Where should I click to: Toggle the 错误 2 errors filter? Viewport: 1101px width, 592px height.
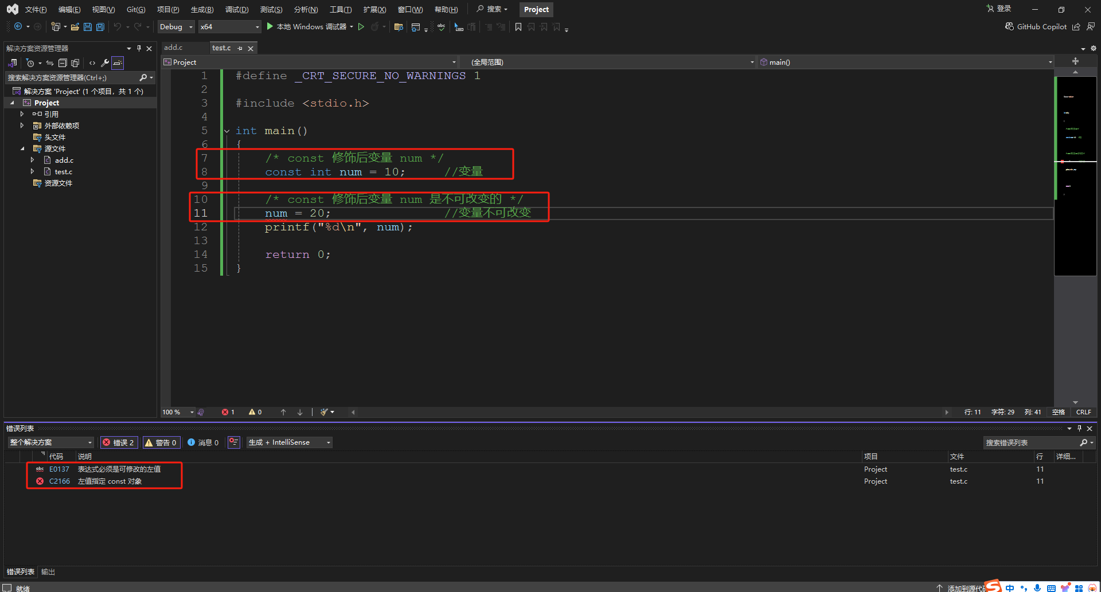tap(119, 442)
